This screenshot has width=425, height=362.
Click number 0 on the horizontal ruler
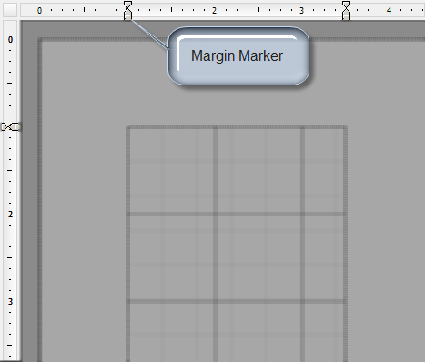[x=39, y=11]
